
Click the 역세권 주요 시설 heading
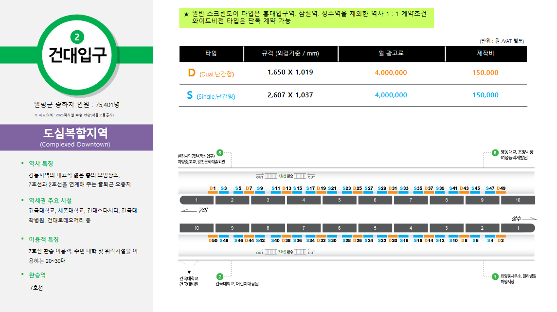click(x=50, y=201)
